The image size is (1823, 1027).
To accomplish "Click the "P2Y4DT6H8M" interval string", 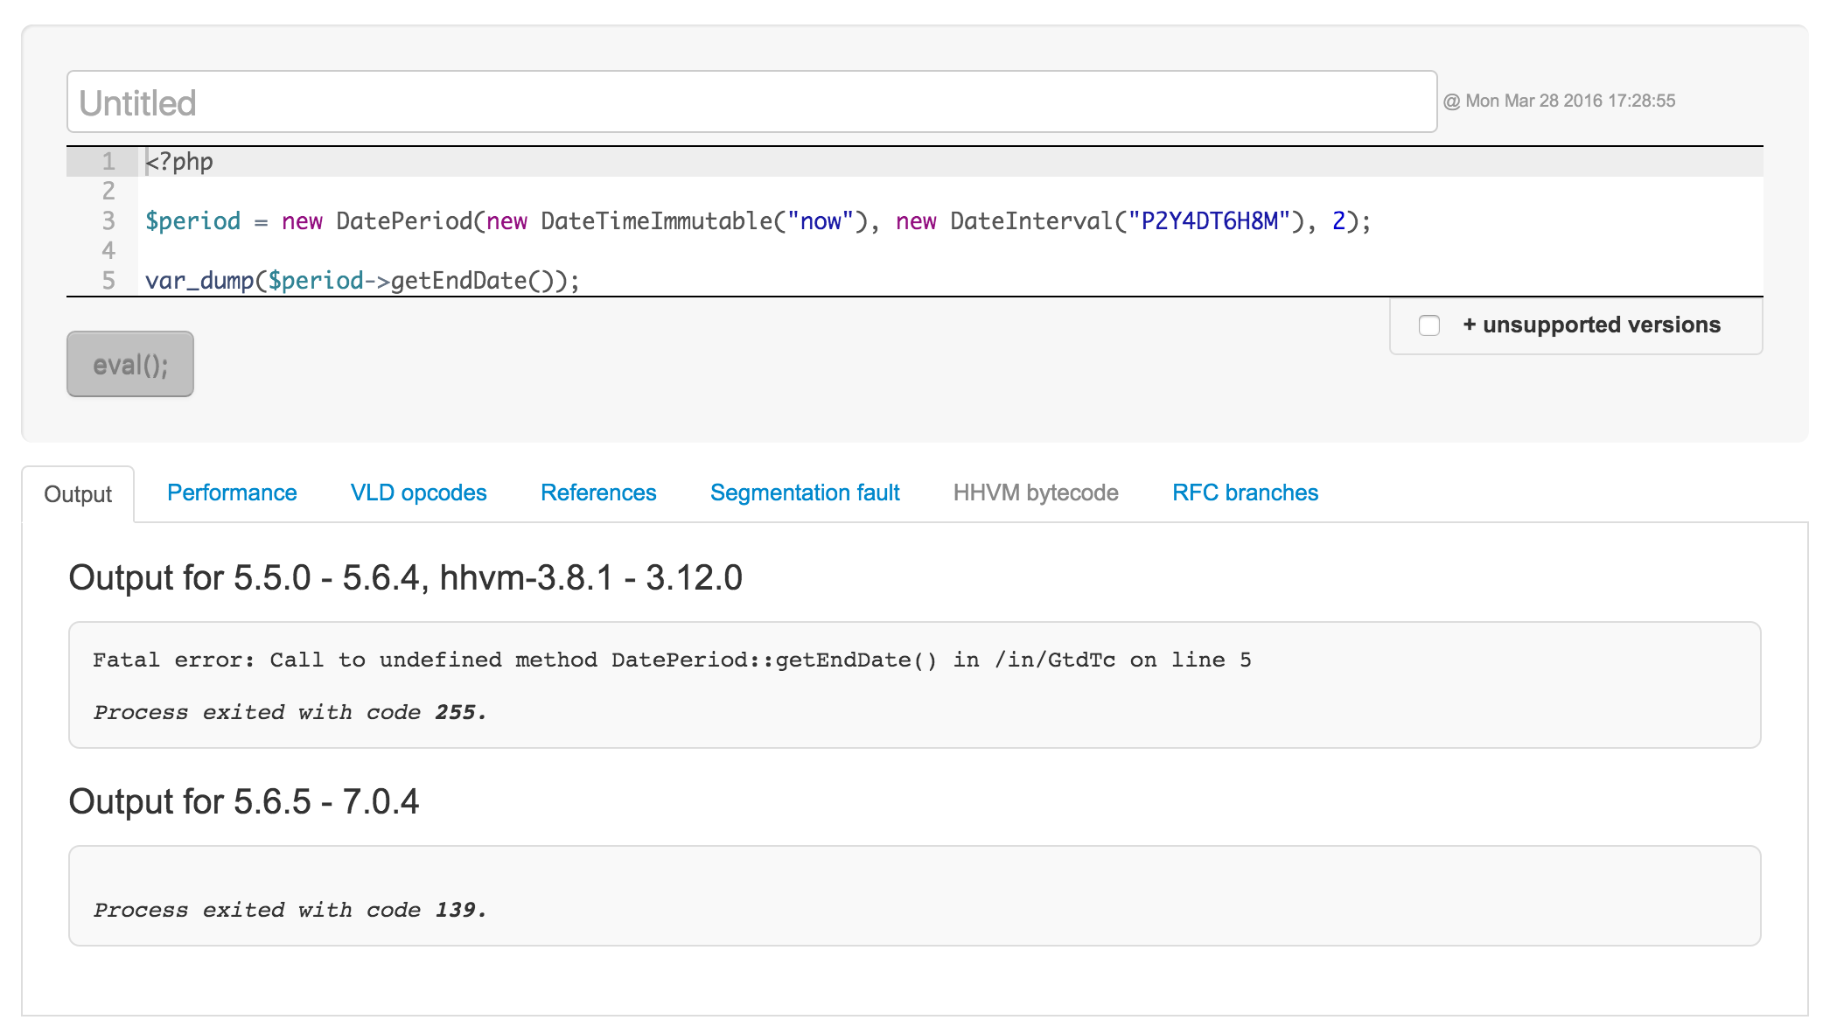I will (x=1210, y=221).
